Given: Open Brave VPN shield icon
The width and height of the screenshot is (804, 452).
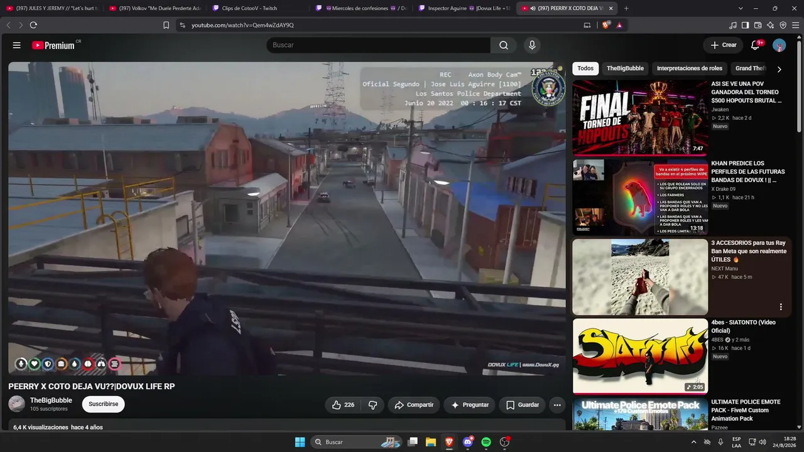Looking at the screenshot, I should coord(783,25).
